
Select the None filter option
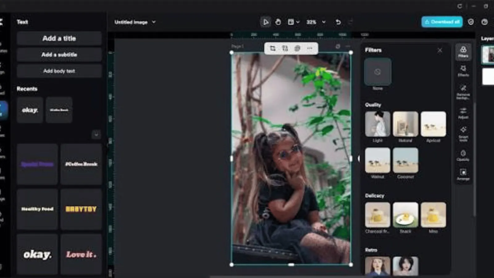[377, 72]
